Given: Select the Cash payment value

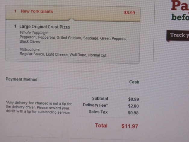Looking at the screenshot, I should click(134, 82).
